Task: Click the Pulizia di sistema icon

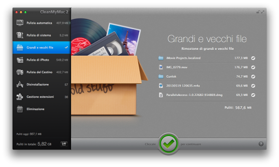Action: (20, 35)
